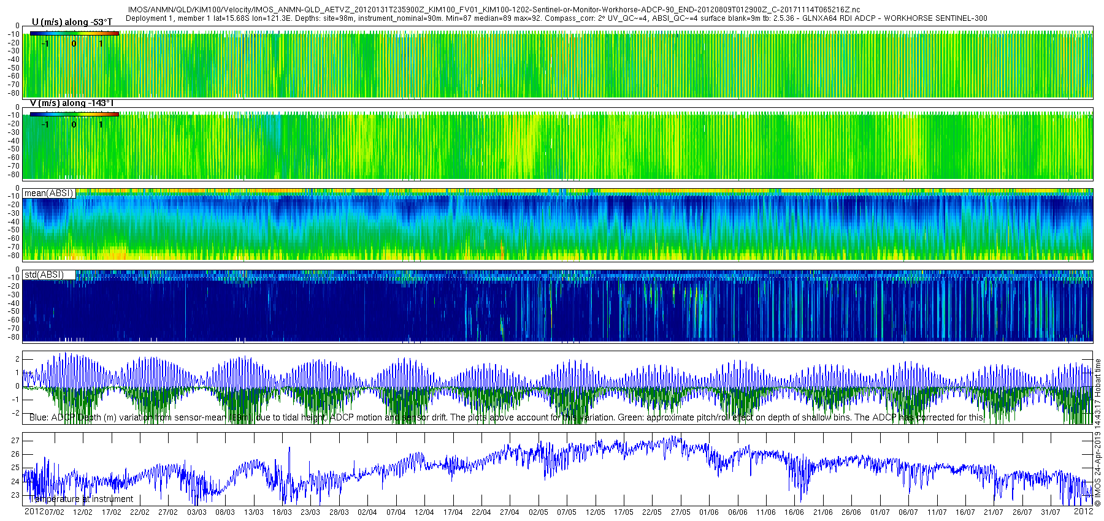Click inside the V velocity plot panel
The width and height of the screenshot is (1104, 521).
coord(558,144)
